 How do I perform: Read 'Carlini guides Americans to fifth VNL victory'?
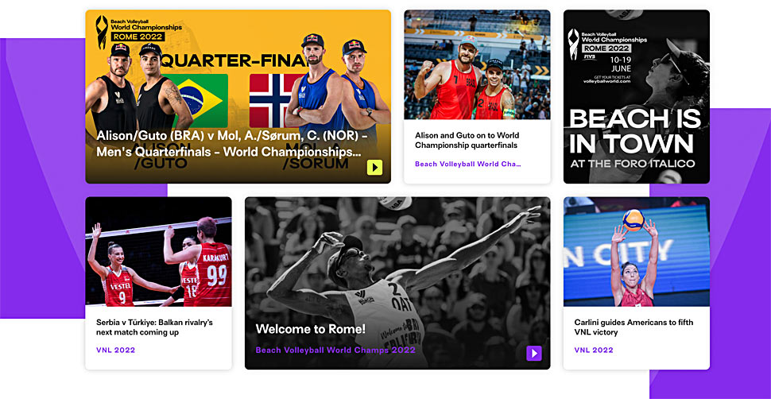click(x=633, y=327)
